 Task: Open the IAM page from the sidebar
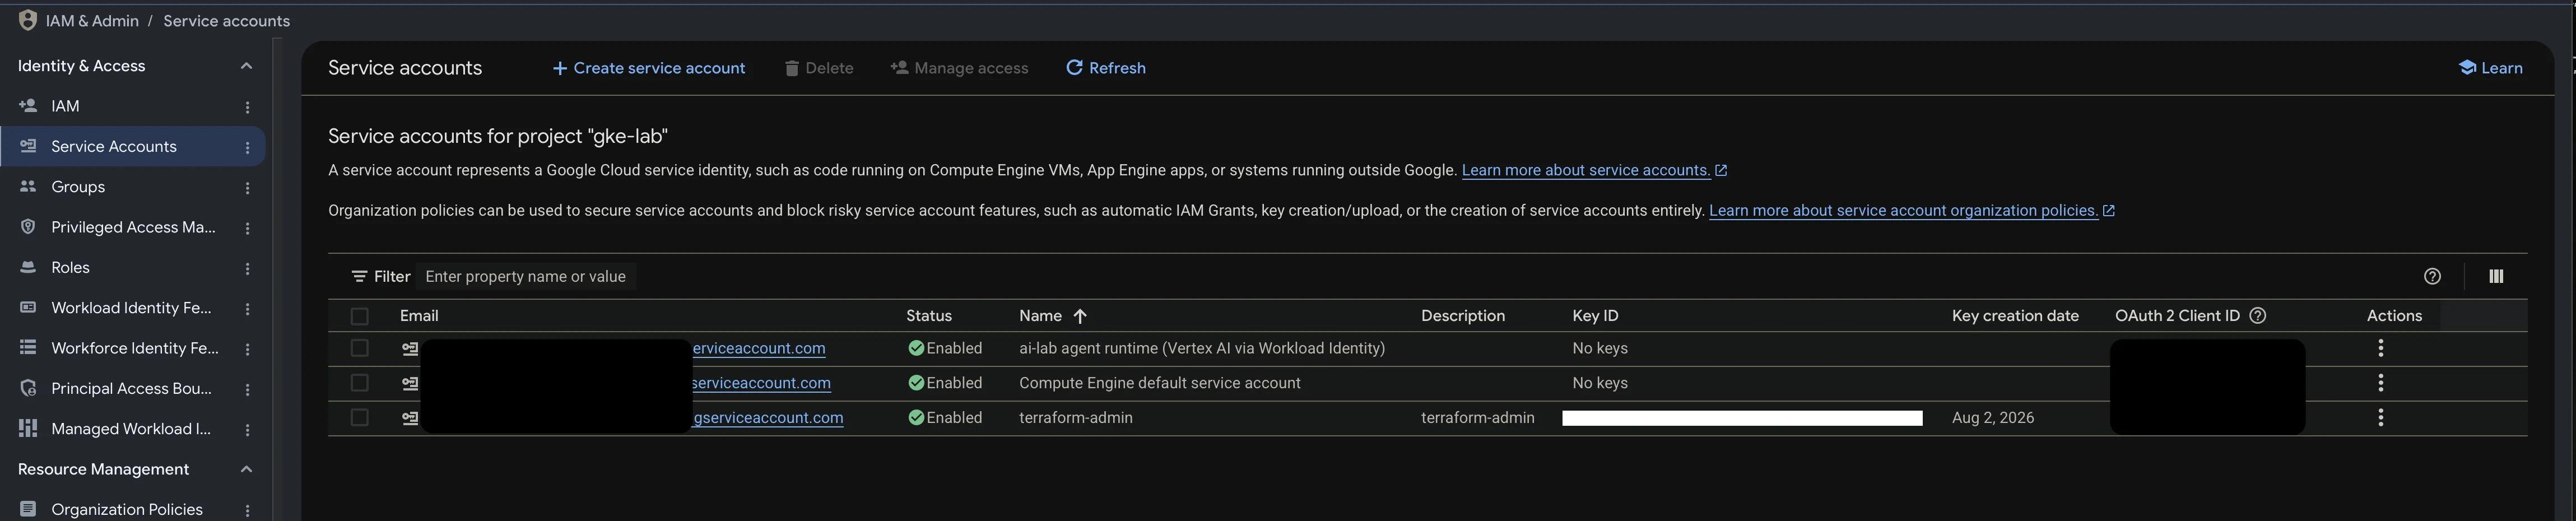coord(65,106)
